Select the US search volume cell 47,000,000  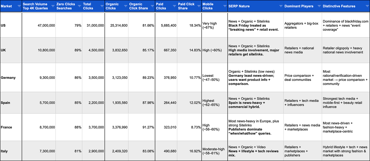39,25
